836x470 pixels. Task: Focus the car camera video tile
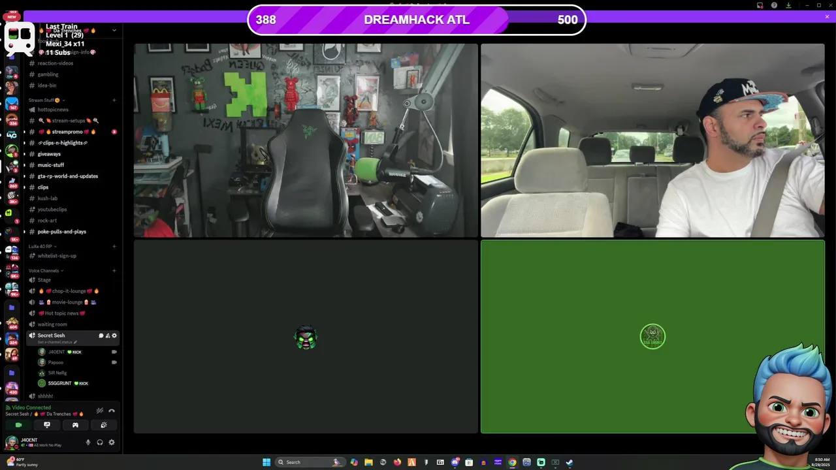(652, 140)
